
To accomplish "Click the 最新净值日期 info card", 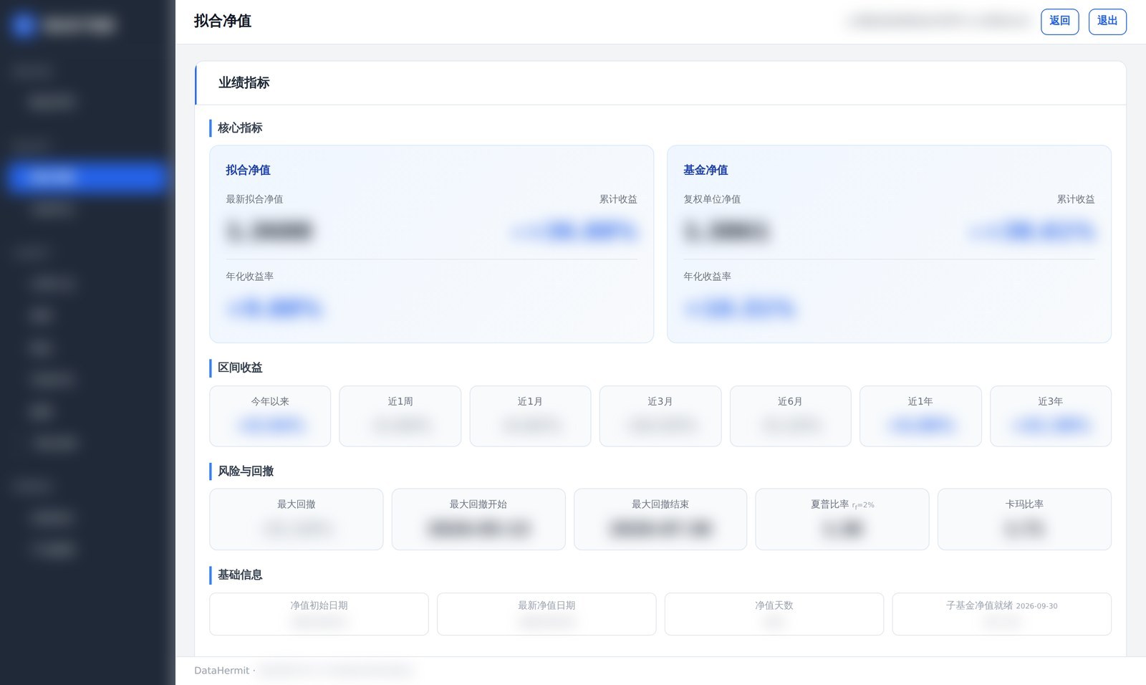I will point(546,614).
